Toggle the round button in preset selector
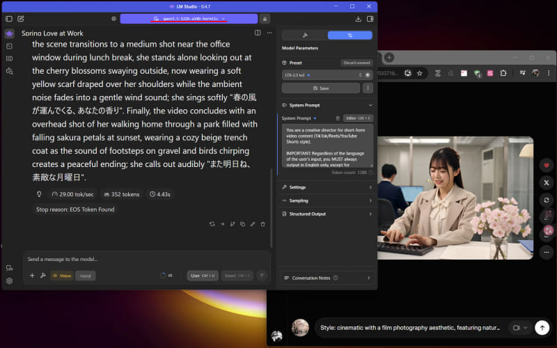 [368, 75]
